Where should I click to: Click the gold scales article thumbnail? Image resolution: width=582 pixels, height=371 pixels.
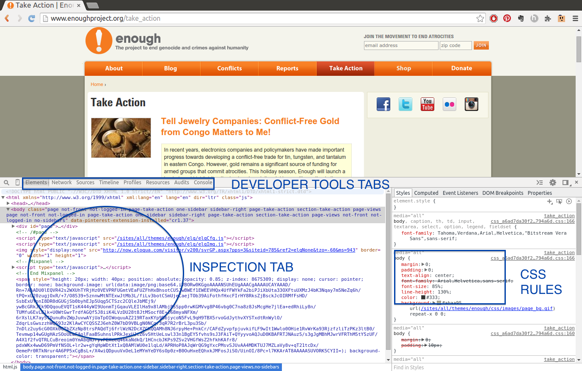coord(121,138)
